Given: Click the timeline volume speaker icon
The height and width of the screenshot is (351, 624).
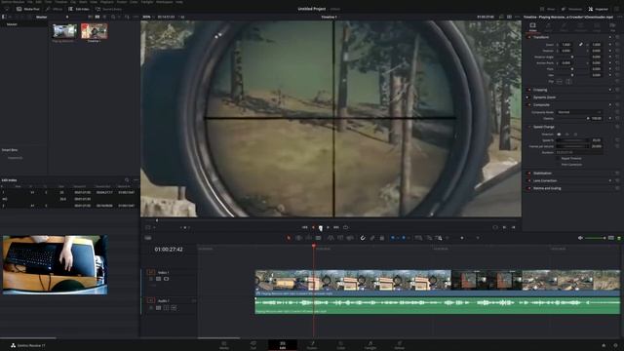Looking at the screenshot, I should [580, 238].
